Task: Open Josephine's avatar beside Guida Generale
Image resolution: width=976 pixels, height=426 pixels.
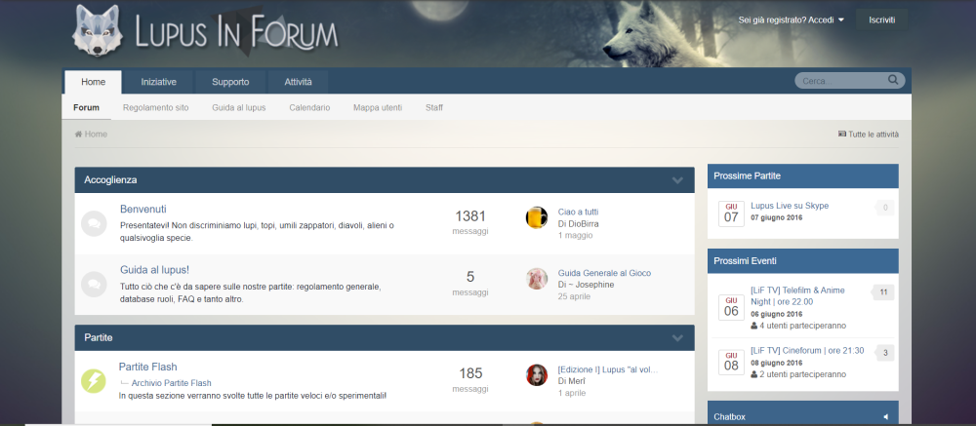Action: coord(537,279)
